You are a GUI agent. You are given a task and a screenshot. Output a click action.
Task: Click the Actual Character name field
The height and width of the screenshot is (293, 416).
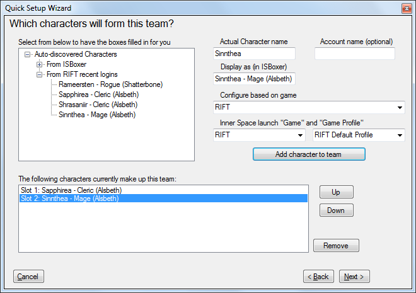pyautogui.click(x=254, y=54)
